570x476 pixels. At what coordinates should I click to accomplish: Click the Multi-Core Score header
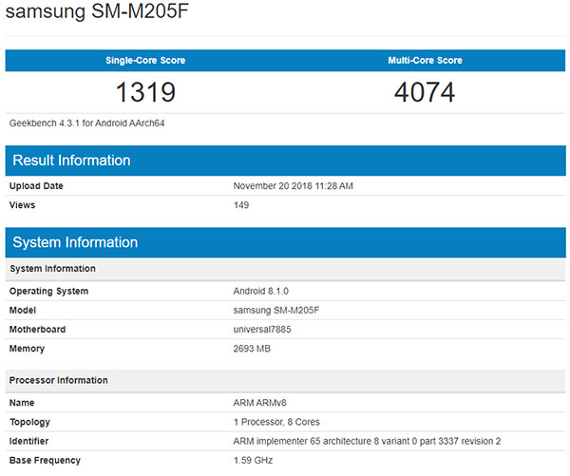click(x=425, y=61)
